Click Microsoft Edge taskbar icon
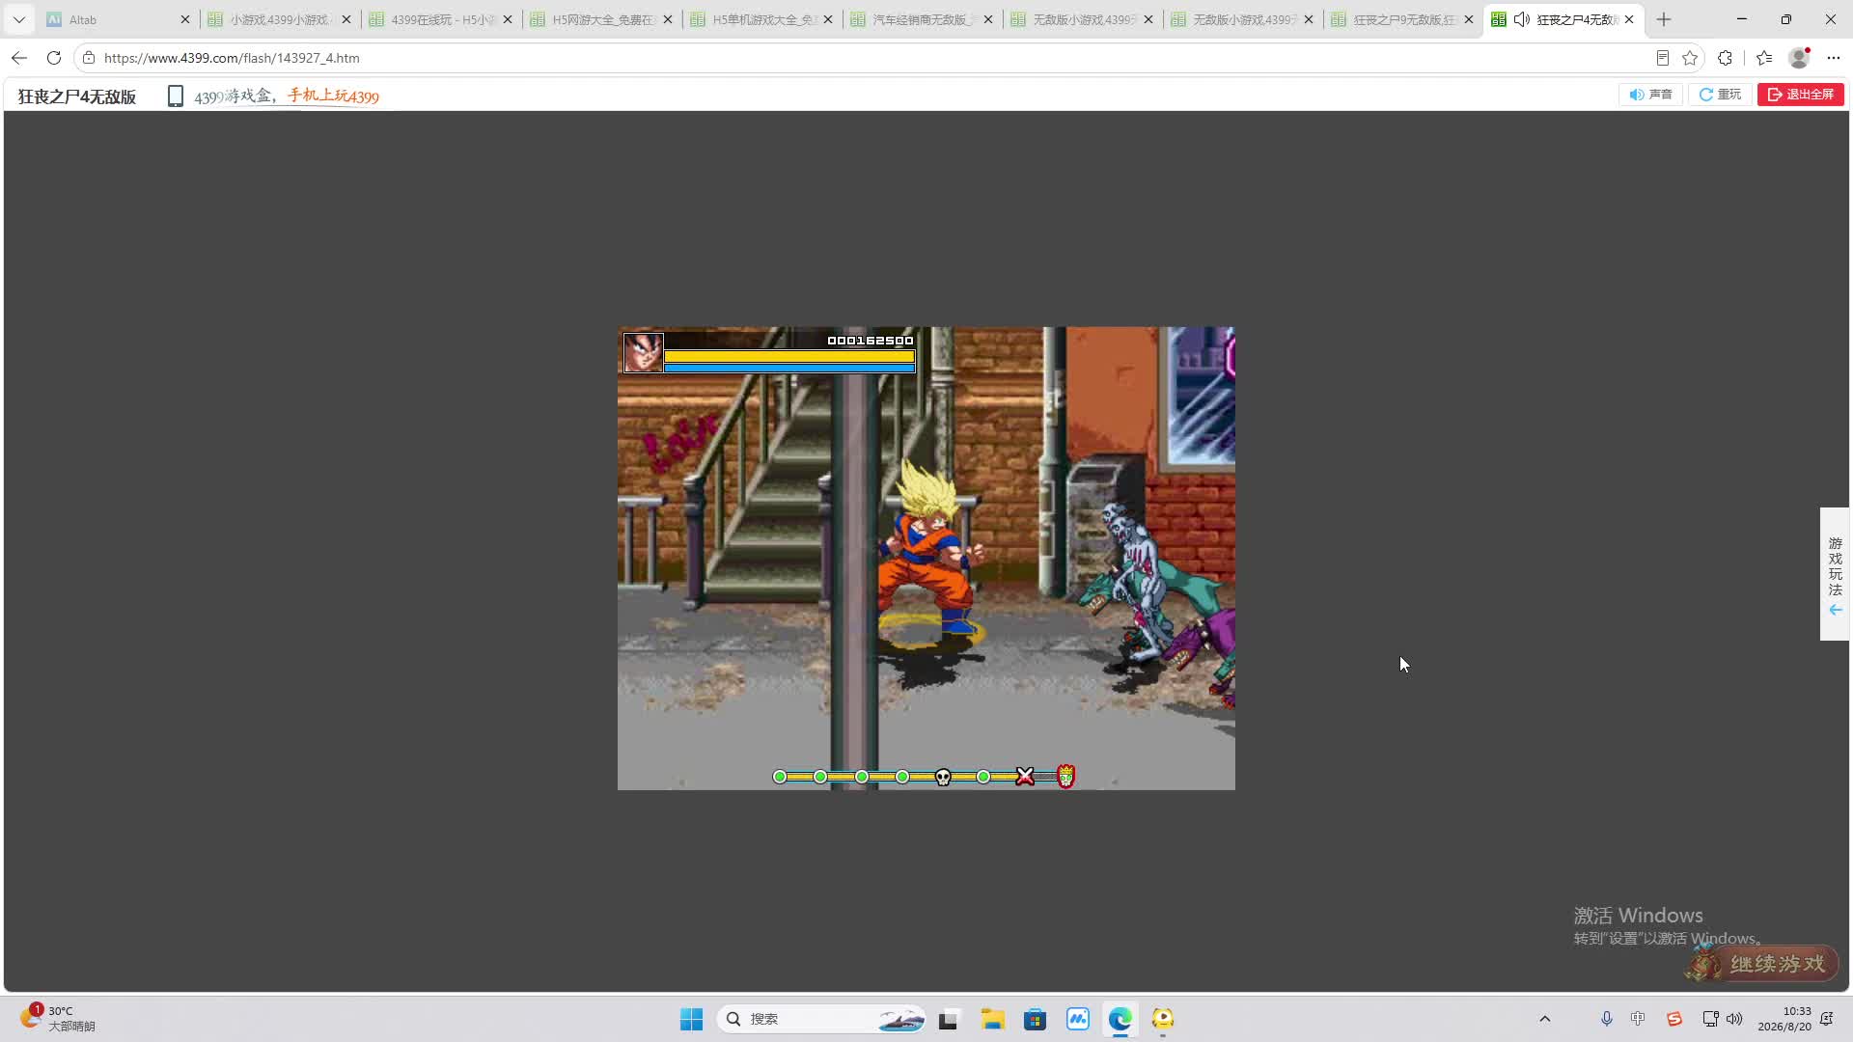This screenshot has width=1853, height=1042. (1120, 1019)
